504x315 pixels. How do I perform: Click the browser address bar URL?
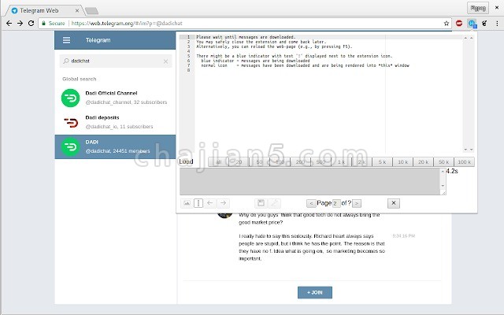coord(127,23)
